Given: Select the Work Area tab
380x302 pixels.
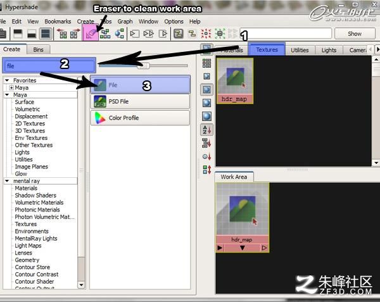Looking at the screenshot, I should [234, 177].
